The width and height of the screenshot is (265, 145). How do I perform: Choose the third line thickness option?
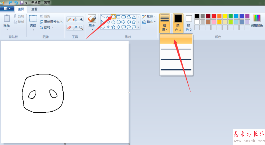pos(176,59)
